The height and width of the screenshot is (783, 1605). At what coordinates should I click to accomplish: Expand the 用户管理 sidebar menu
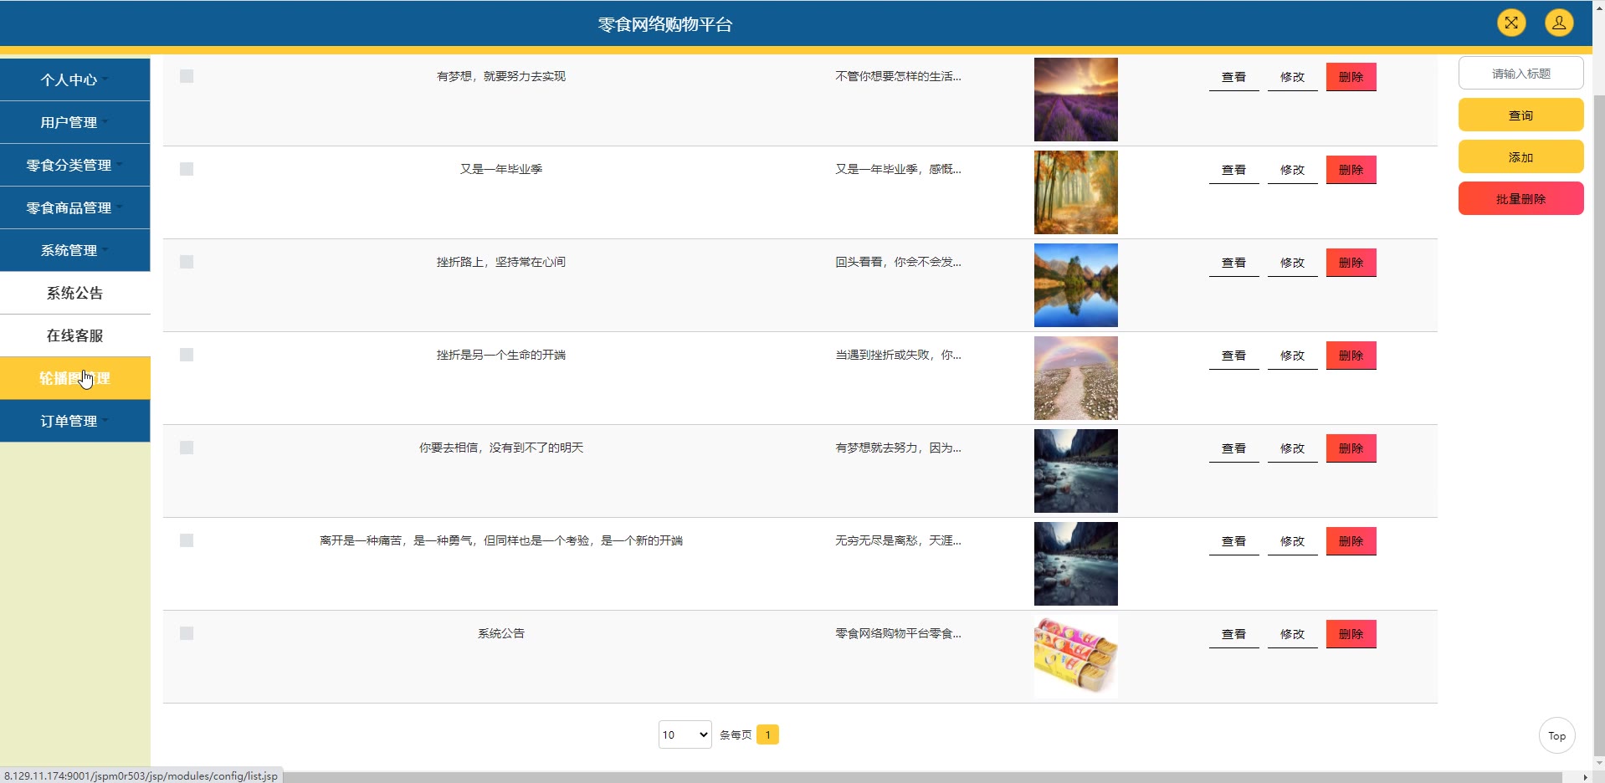[x=75, y=122]
